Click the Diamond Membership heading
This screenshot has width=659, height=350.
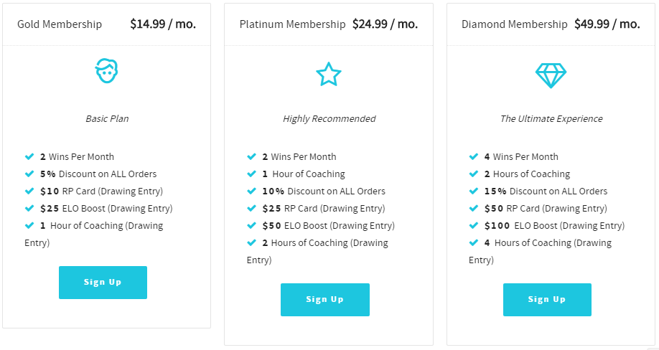(515, 24)
